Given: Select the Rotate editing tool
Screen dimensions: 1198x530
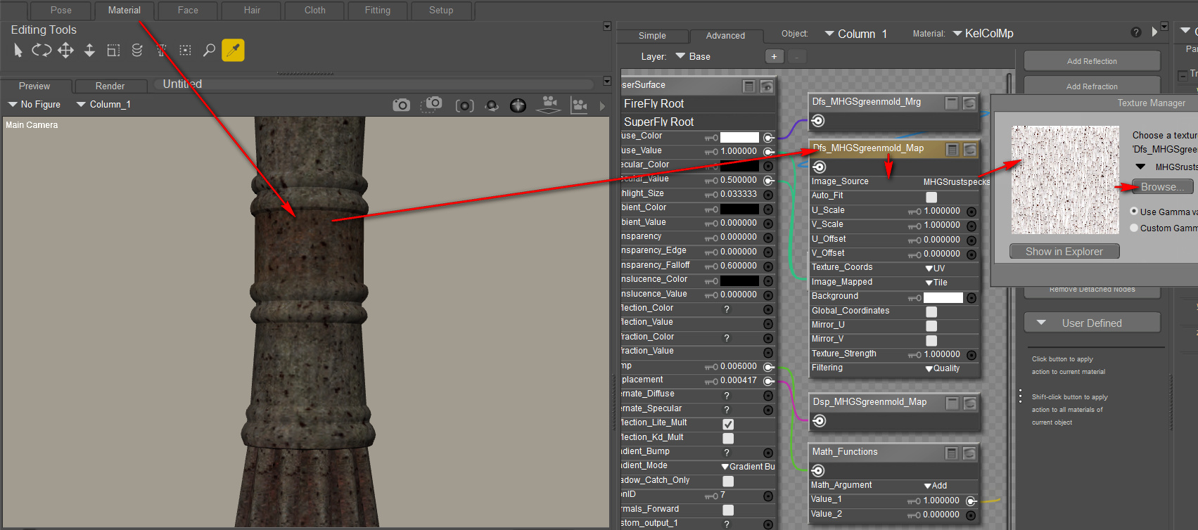Looking at the screenshot, I should (42, 50).
